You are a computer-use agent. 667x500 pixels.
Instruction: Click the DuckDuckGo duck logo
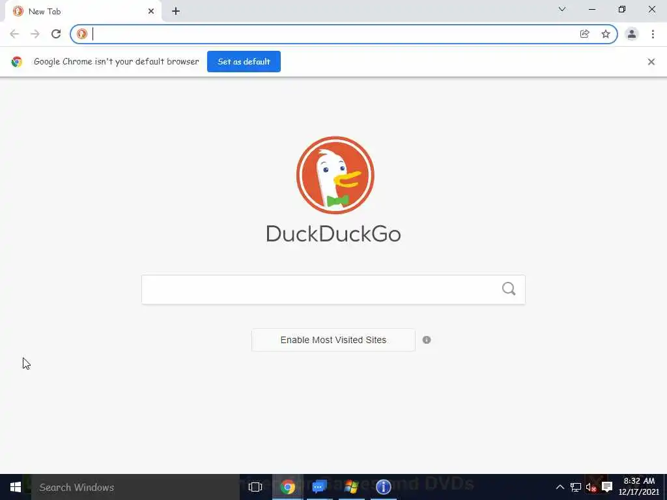point(335,175)
